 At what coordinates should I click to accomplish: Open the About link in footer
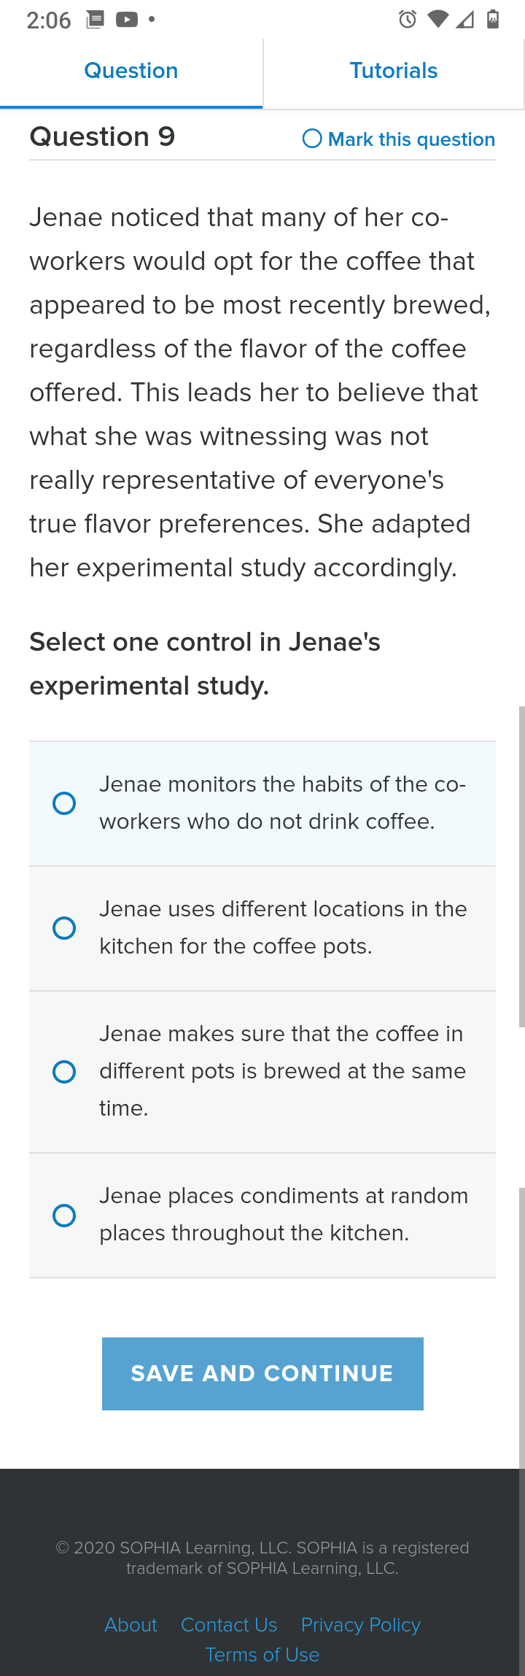(131, 1625)
